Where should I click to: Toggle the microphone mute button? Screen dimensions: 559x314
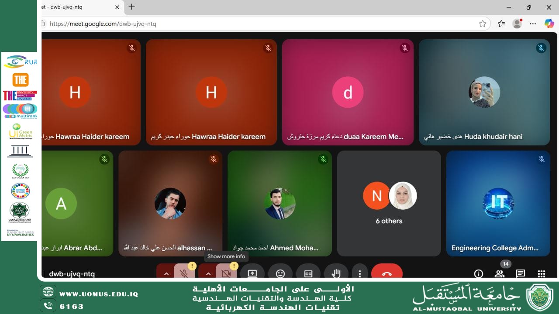coord(184,273)
